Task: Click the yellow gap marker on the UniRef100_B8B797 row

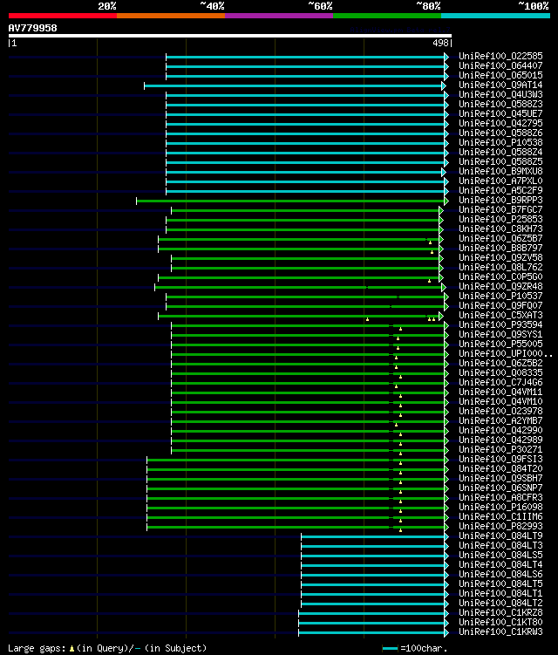Action: (432, 252)
